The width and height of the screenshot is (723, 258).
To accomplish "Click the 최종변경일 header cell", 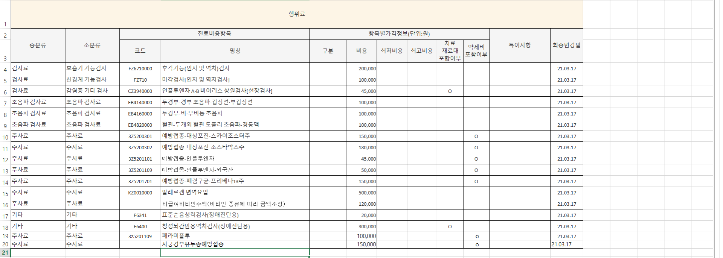I will point(566,46).
